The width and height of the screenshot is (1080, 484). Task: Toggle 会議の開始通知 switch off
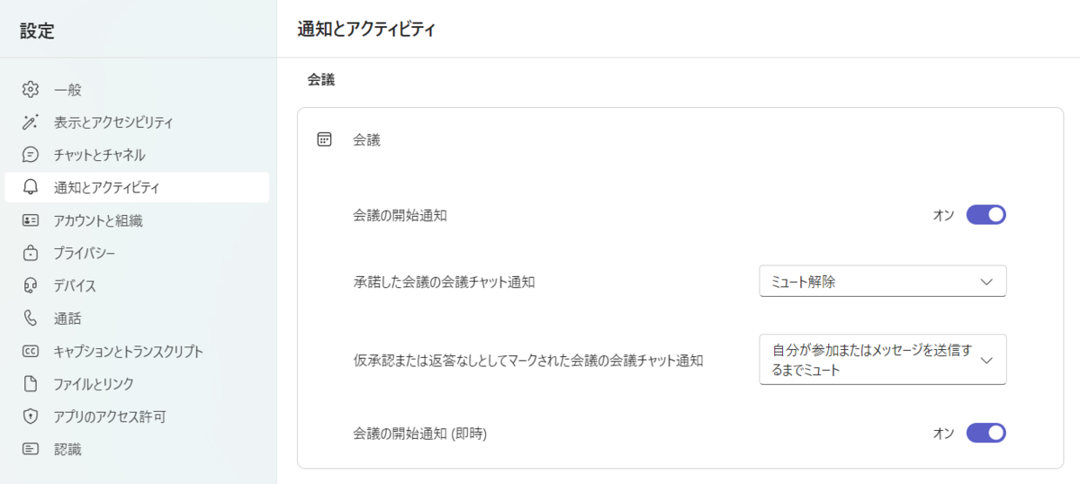(985, 215)
